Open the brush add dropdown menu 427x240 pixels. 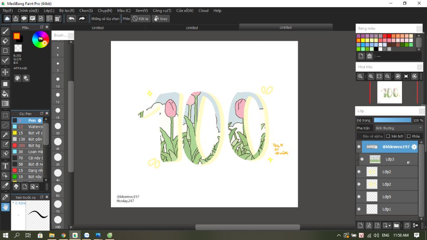point(34,187)
